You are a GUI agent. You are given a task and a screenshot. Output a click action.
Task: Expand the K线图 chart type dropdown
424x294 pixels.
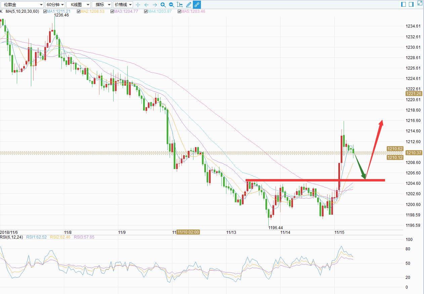coord(78,5)
